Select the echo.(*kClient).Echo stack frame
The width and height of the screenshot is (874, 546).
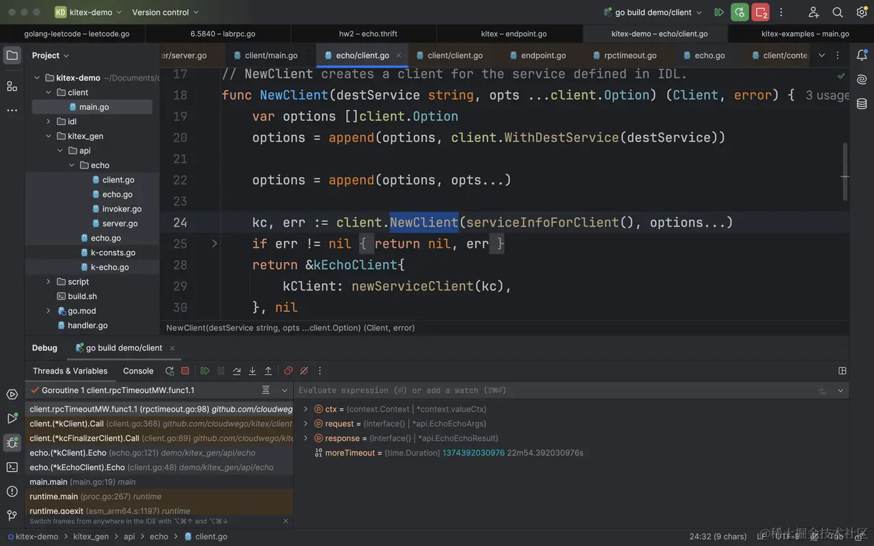[68, 452]
